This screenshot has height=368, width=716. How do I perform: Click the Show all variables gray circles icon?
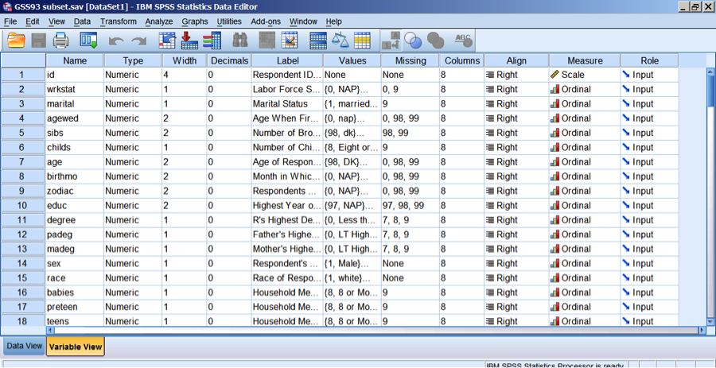pyautogui.click(x=436, y=41)
